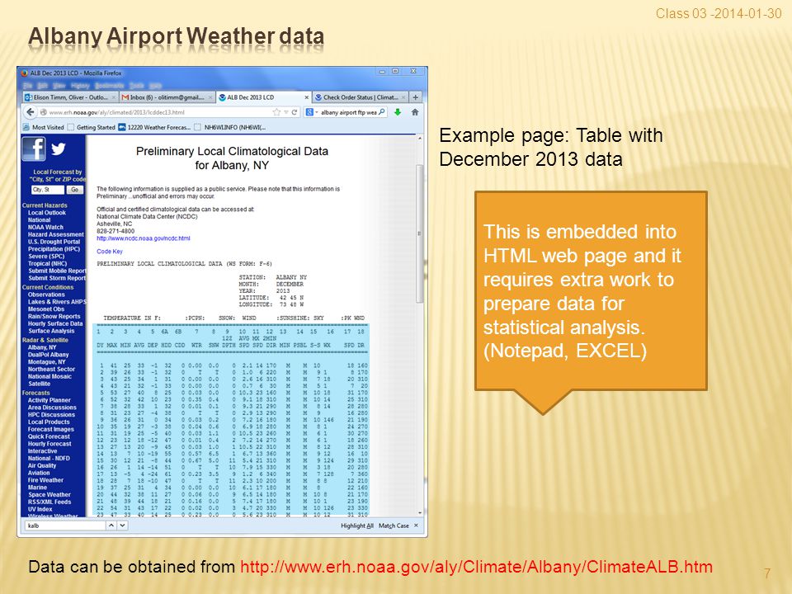Open the Submit Storm Report link
Screen dimensions: 792x594
tap(57, 278)
